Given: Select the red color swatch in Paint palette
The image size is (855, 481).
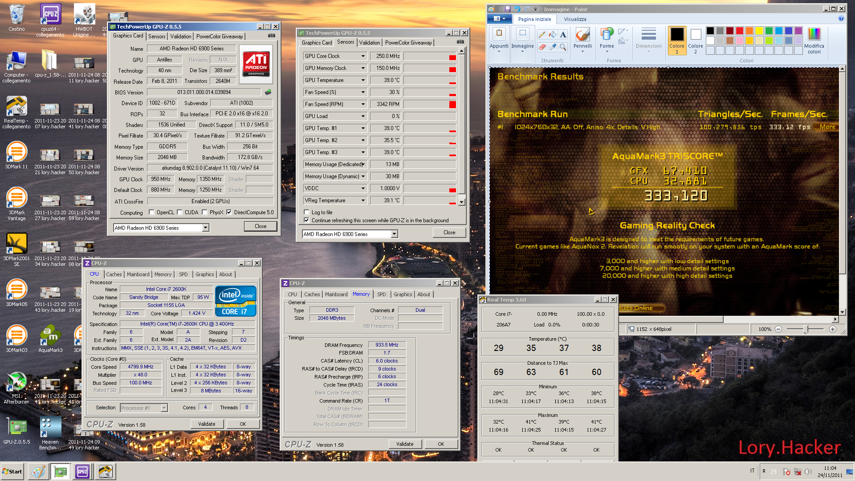Looking at the screenshot, I should pyautogui.click(x=740, y=31).
